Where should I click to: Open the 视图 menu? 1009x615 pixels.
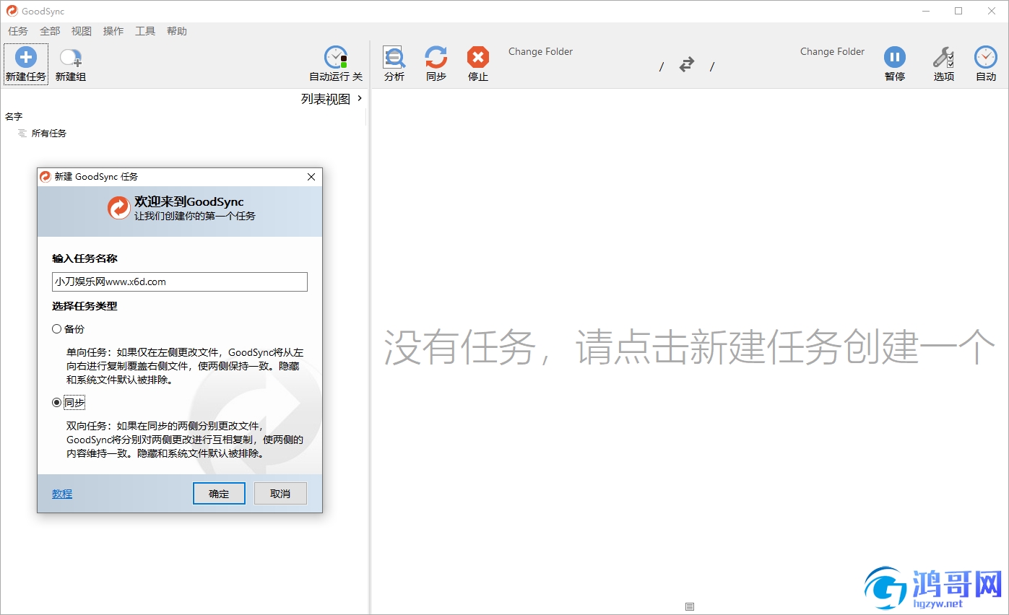coord(82,31)
